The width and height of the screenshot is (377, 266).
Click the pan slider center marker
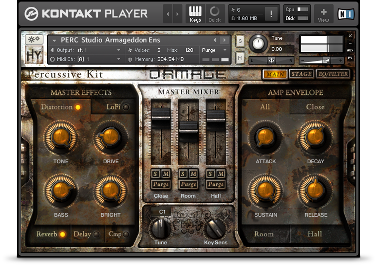pos(271,61)
